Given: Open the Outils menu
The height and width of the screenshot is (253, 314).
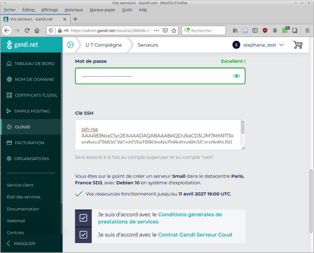Looking at the screenshot, I should point(127,10).
